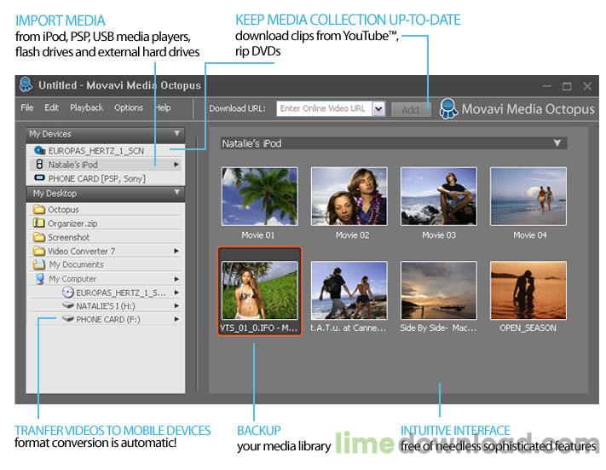Click the PSP icon beside PHONE CARD device
Screen dimensions: 606x470
tap(39, 178)
